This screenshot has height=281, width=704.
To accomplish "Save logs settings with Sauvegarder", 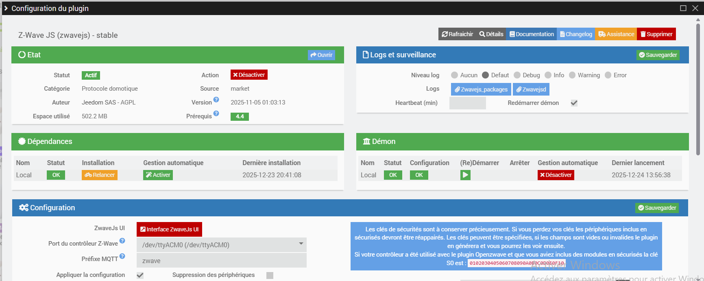I will (658, 55).
